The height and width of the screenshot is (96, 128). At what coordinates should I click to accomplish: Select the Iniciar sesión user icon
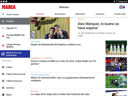pos(3,14)
